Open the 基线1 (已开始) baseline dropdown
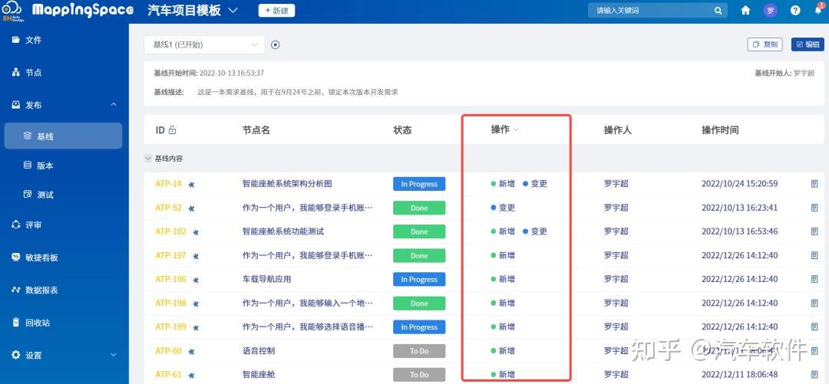The image size is (829, 384). [204, 45]
